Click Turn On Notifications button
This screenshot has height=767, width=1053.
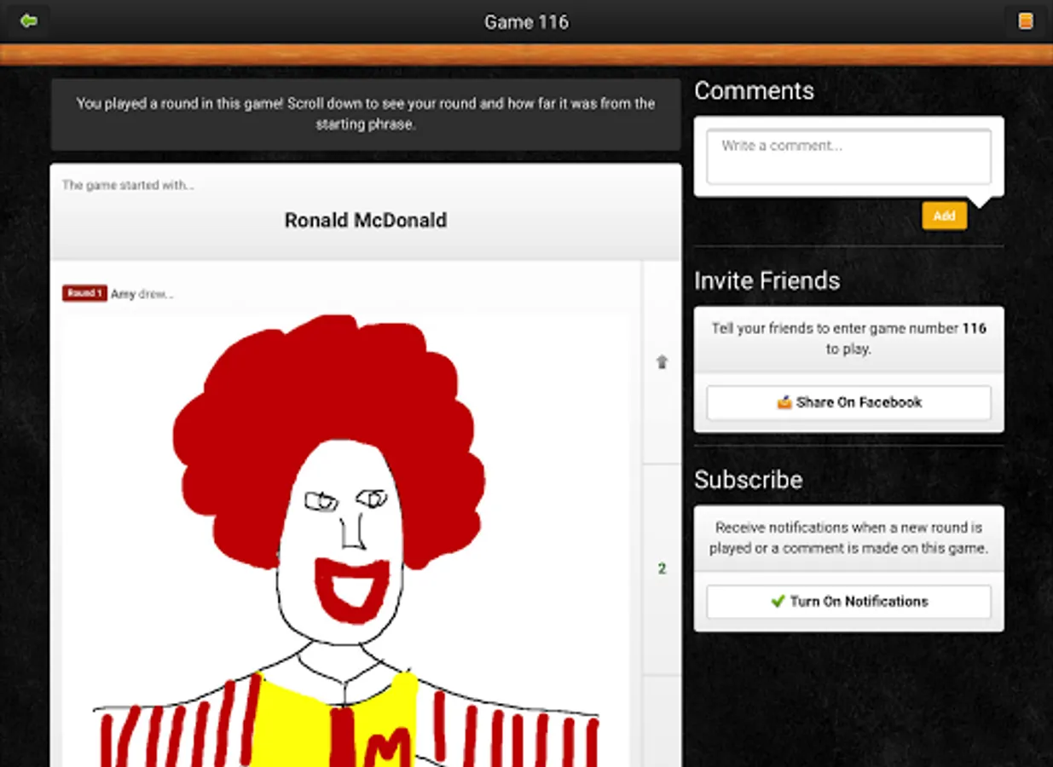click(x=848, y=602)
